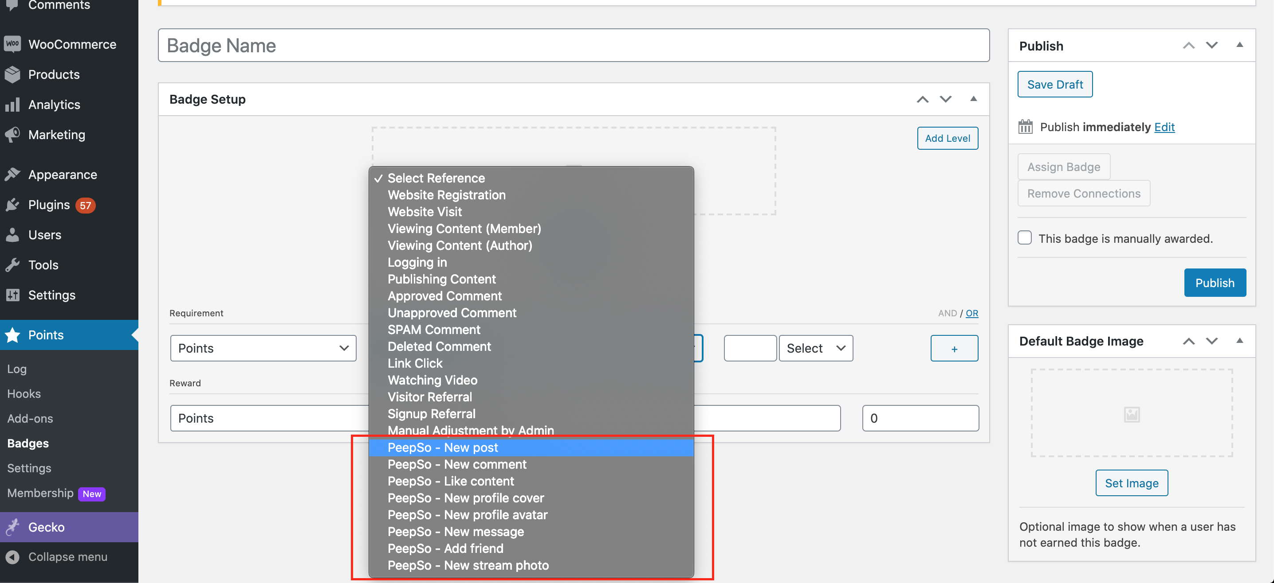
Task: Open Hooks submenu under Points
Action: pyautogui.click(x=24, y=393)
